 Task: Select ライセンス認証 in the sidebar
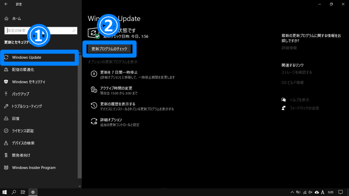39,131
